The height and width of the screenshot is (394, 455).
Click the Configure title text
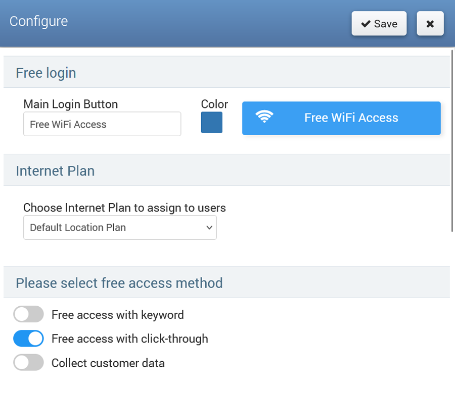tap(39, 22)
